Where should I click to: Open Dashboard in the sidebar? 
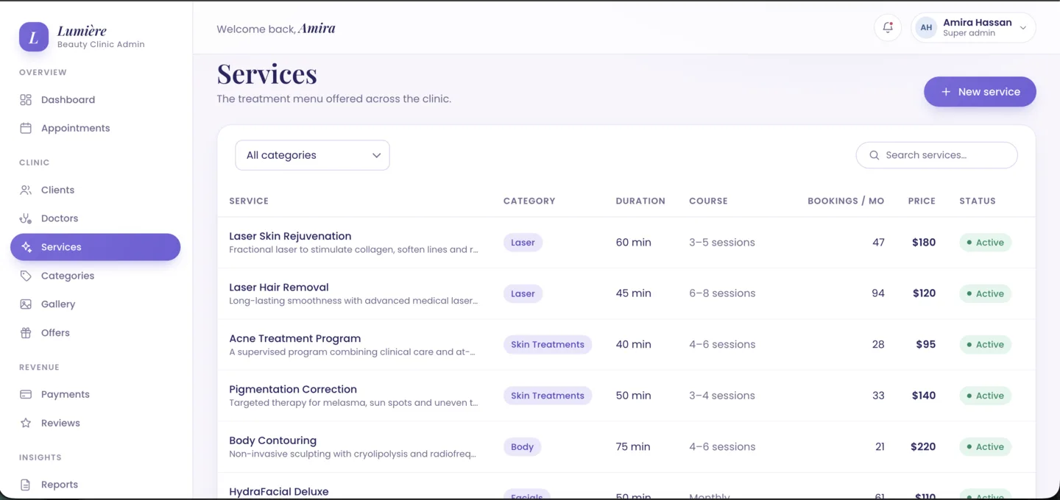pyautogui.click(x=96, y=100)
